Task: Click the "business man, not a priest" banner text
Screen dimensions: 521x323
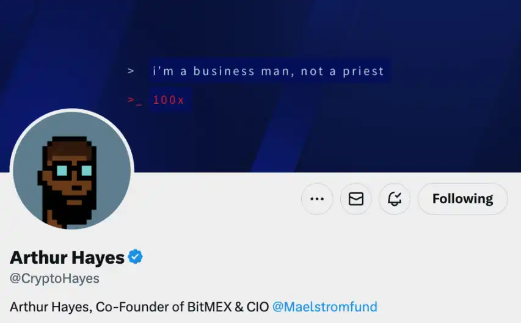Action: pos(288,71)
